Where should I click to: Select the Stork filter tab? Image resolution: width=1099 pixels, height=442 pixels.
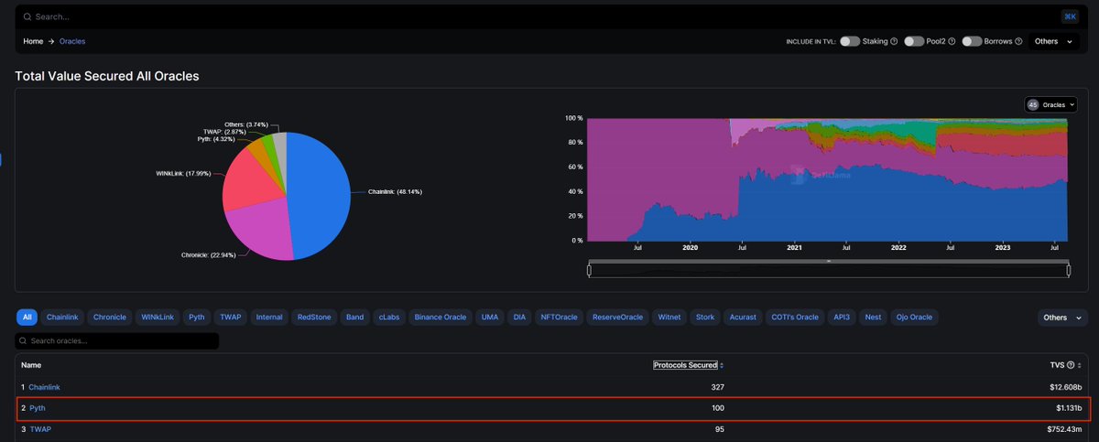[x=705, y=318]
